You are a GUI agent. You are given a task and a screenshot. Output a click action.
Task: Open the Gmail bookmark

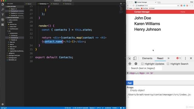[152, 8]
